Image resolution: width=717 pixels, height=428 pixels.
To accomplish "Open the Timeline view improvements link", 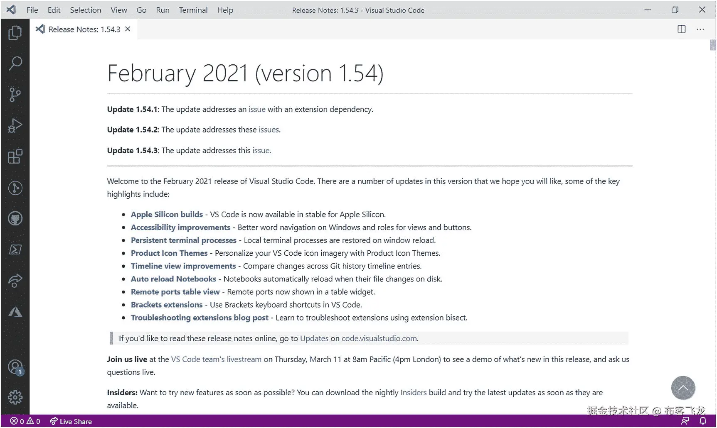I will [183, 266].
